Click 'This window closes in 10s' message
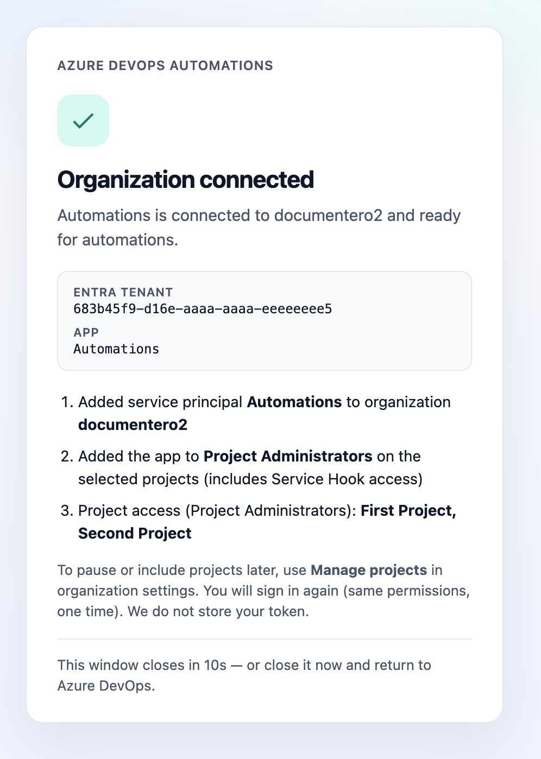541x759 pixels. 244,675
